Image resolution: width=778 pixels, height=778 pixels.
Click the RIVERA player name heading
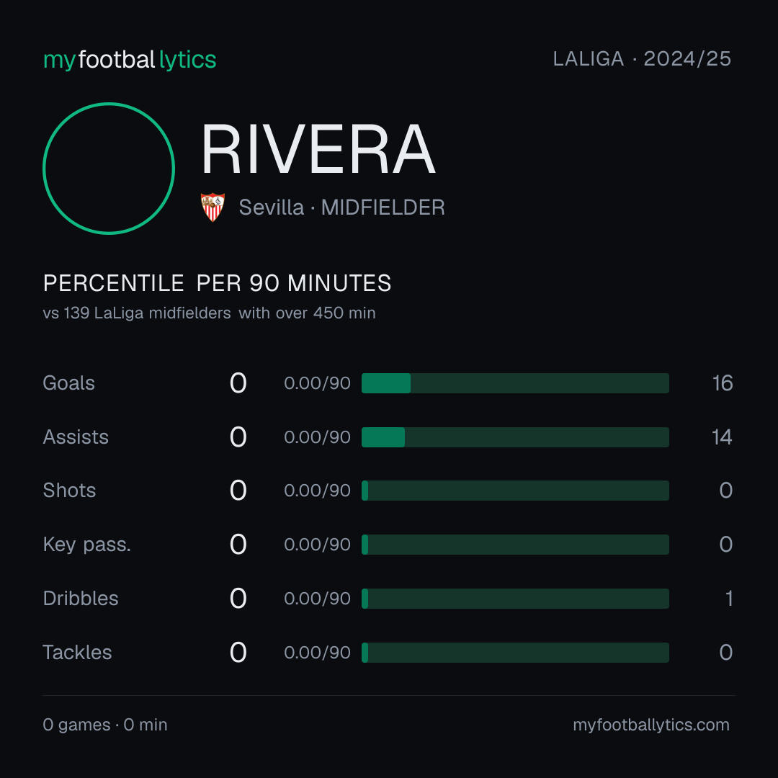coord(318,149)
